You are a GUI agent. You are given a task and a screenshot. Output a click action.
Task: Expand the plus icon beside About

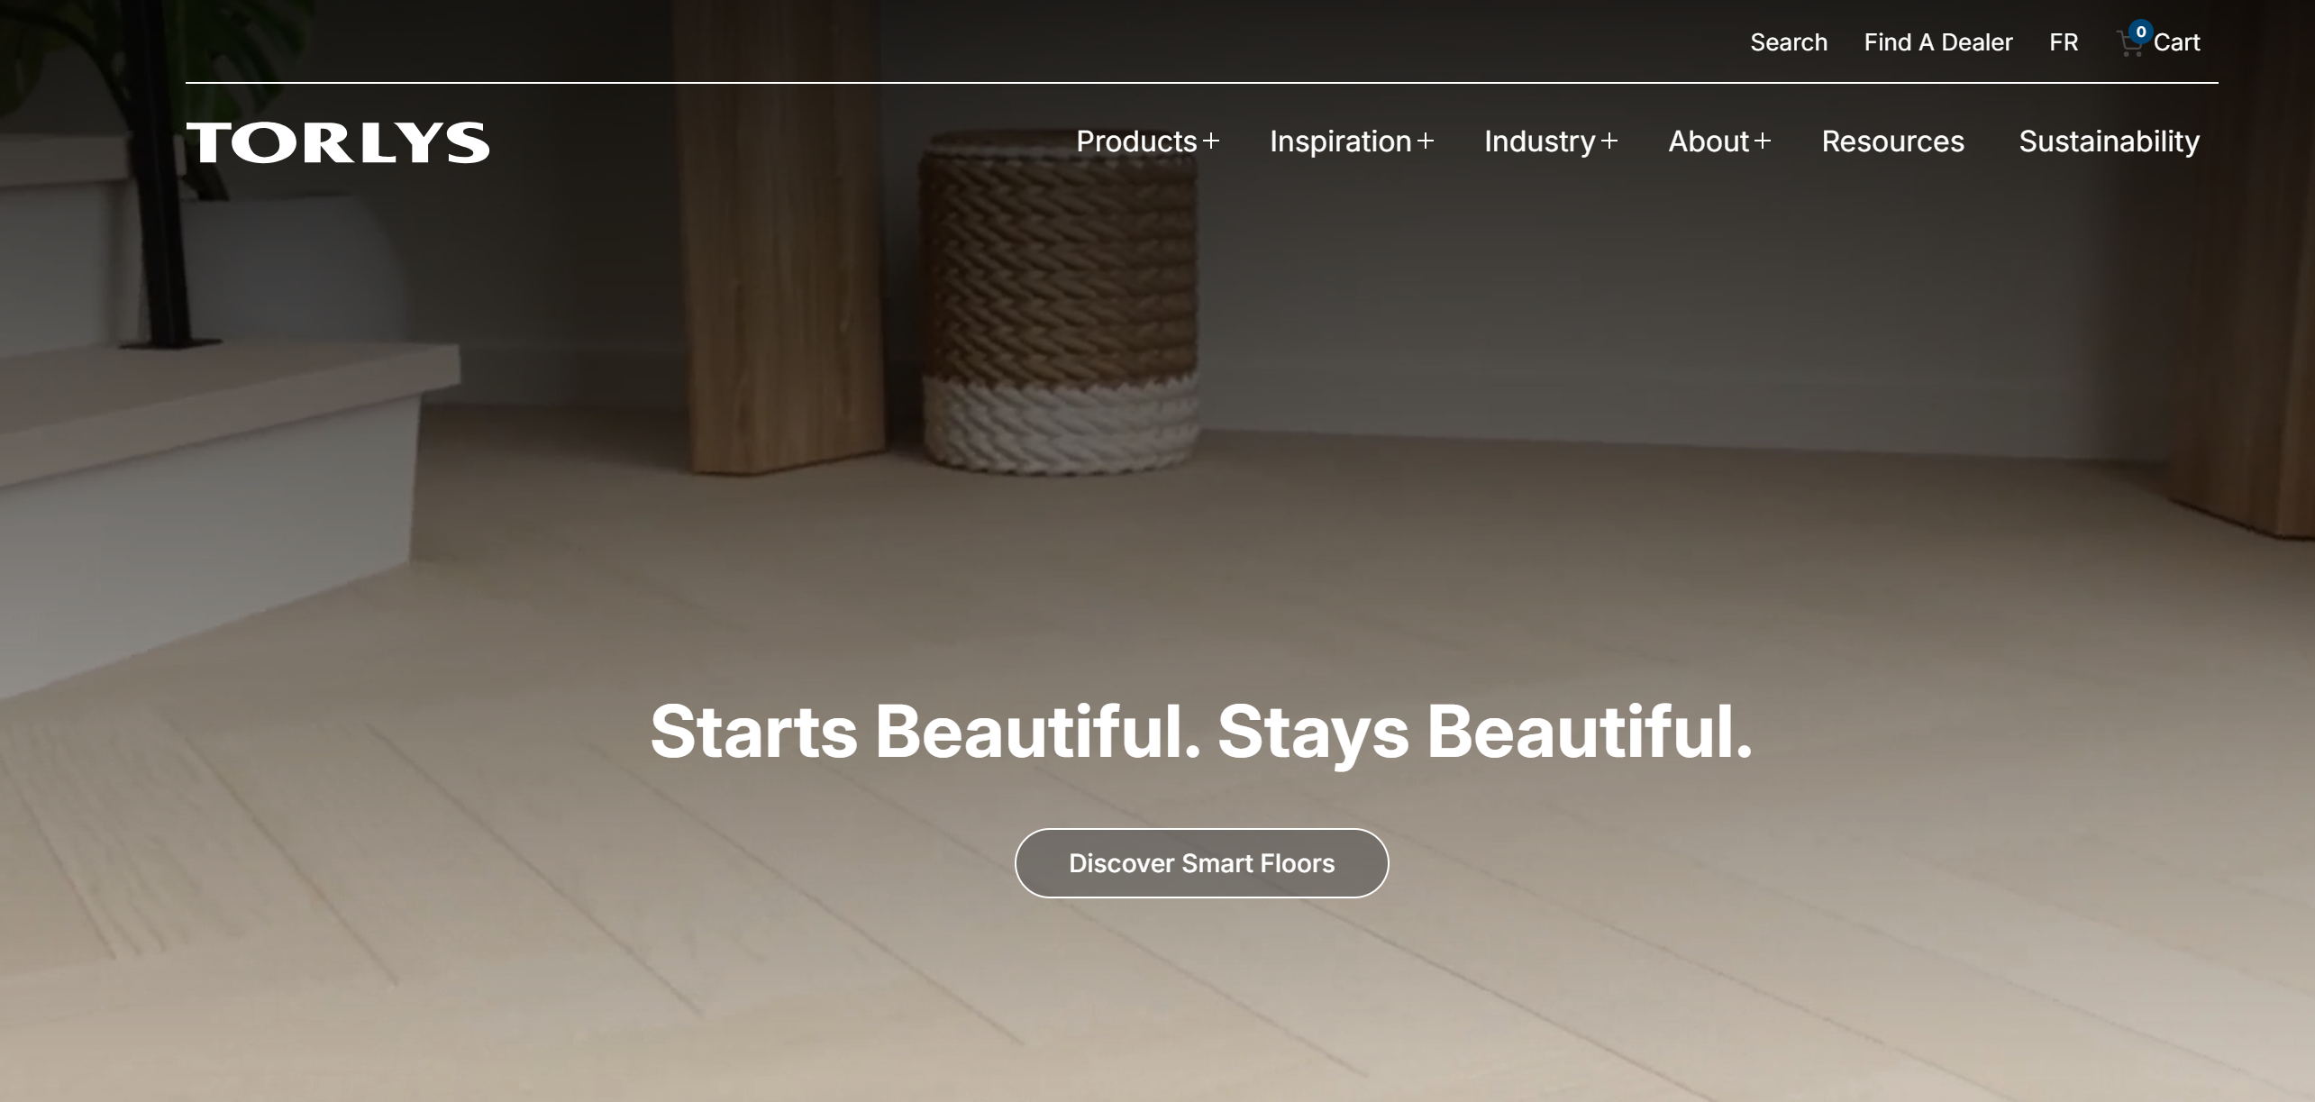coord(1763,141)
